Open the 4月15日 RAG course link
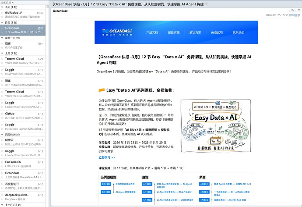This screenshot has height=207, width=302. point(174,192)
